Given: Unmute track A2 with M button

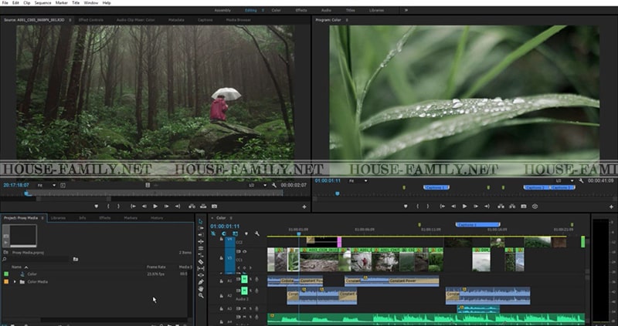Looking at the screenshot, I should [x=244, y=291].
